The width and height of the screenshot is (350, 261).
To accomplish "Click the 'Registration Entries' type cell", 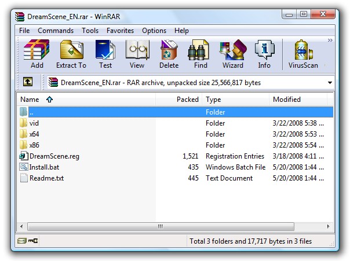I will coord(235,156).
